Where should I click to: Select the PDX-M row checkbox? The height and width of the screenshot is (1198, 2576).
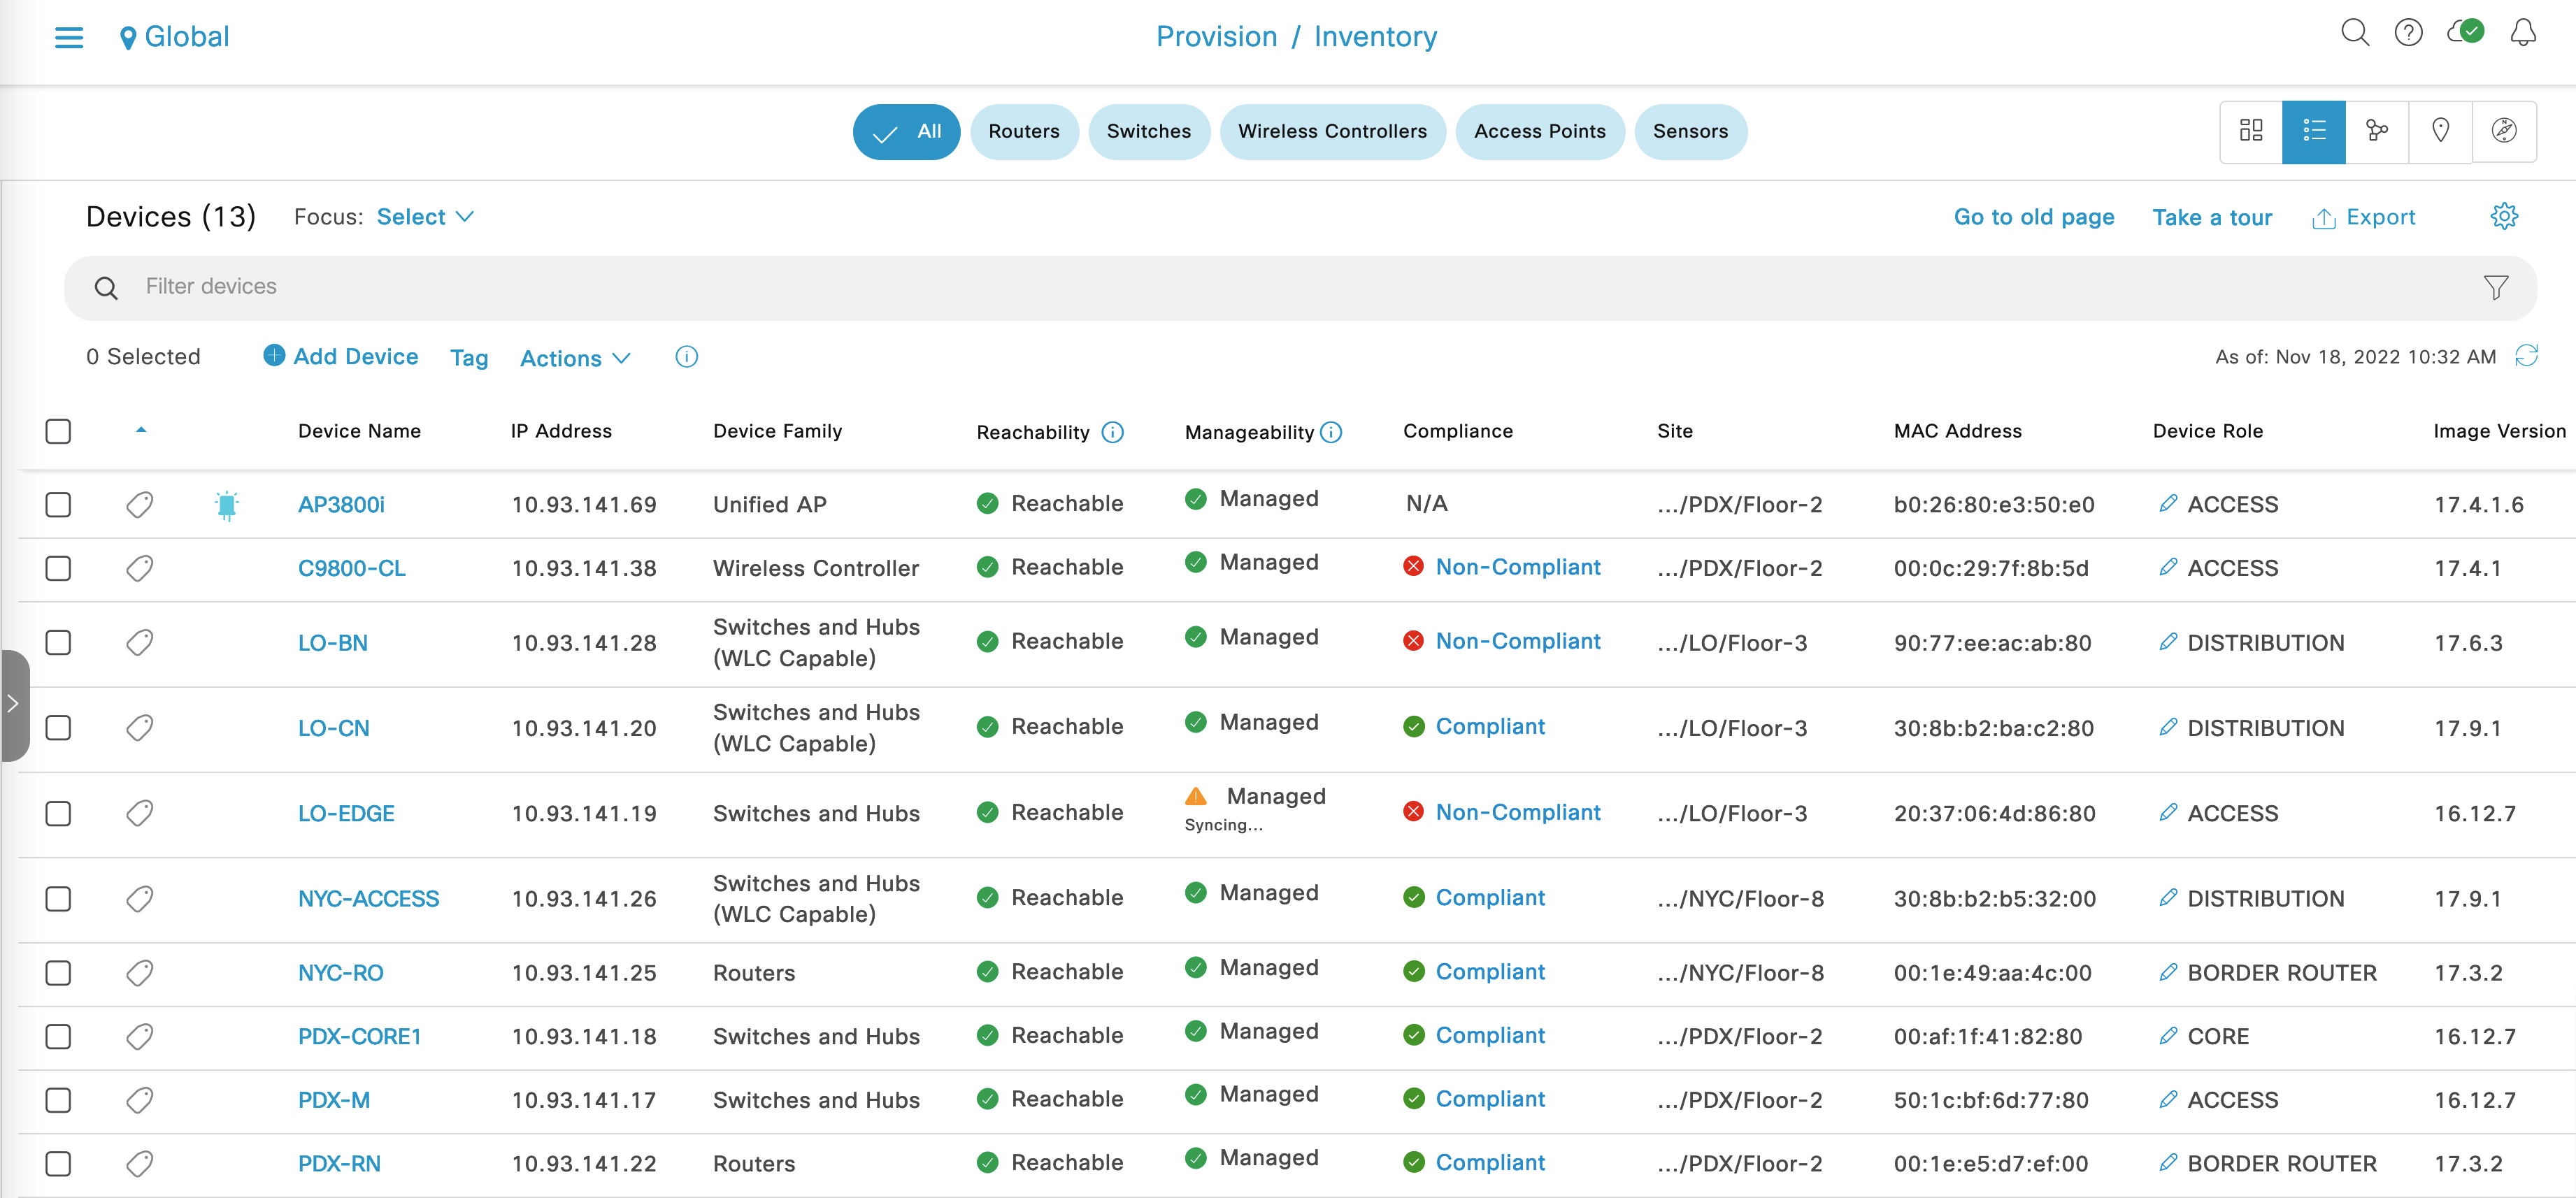[x=58, y=1100]
